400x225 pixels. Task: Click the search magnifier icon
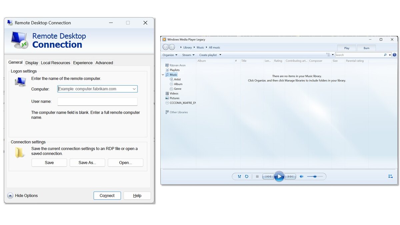385,55
